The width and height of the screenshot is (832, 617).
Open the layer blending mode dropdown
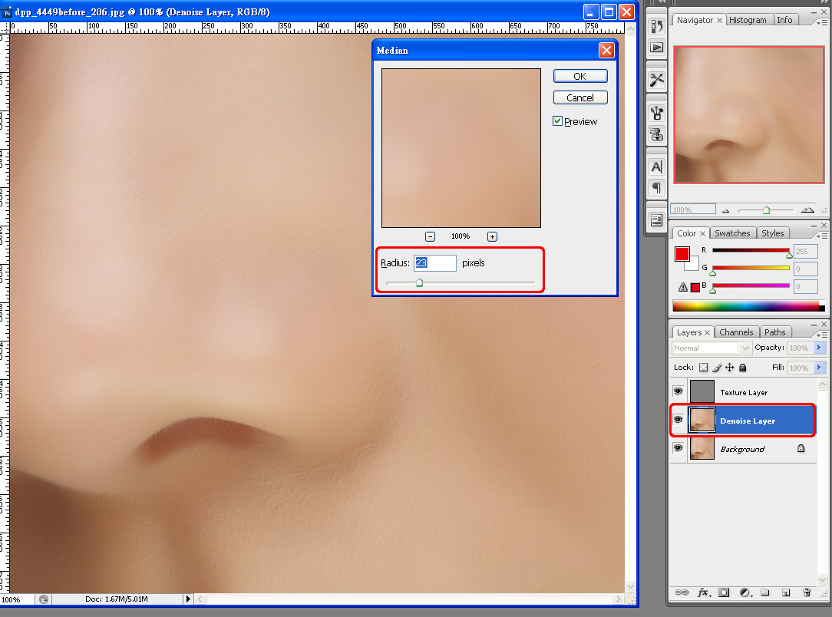711,348
